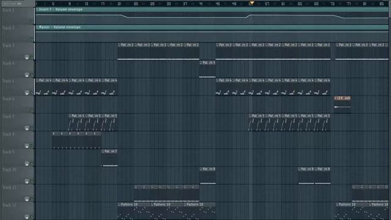Open menu of Pat..rn 3 clip on Track 4
The height and width of the screenshot is (220, 391).
coord(201,62)
